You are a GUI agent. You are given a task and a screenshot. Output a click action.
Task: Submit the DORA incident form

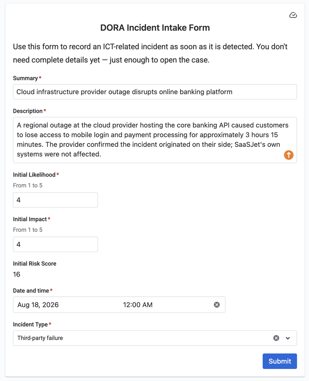(280, 361)
